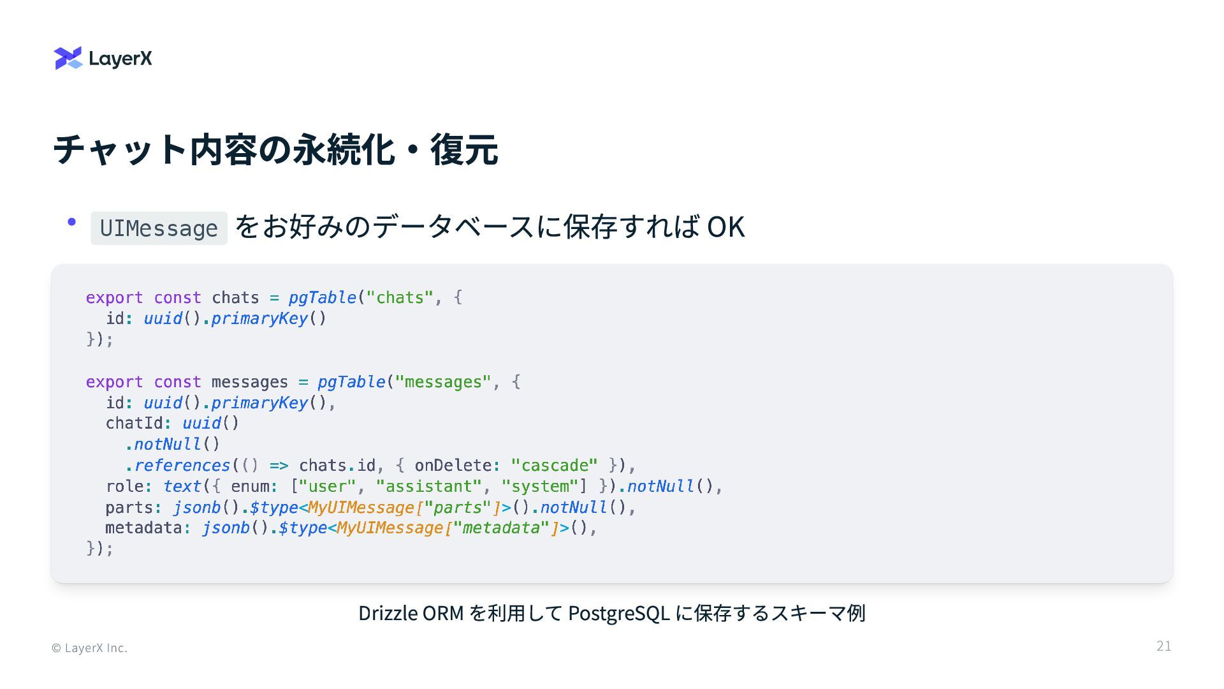
Task: Click the page number 21
Action: pyautogui.click(x=1163, y=646)
